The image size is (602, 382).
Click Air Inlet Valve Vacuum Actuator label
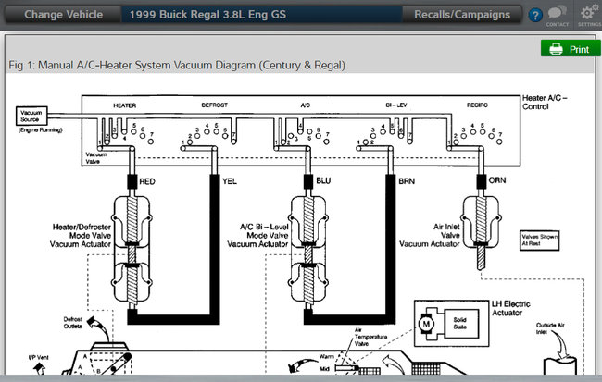click(429, 235)
